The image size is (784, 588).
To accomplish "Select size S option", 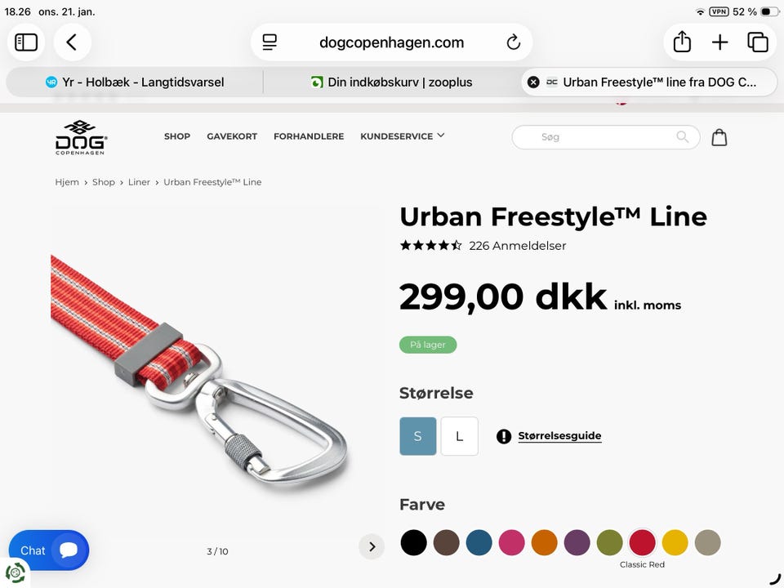I will point(418,436).
